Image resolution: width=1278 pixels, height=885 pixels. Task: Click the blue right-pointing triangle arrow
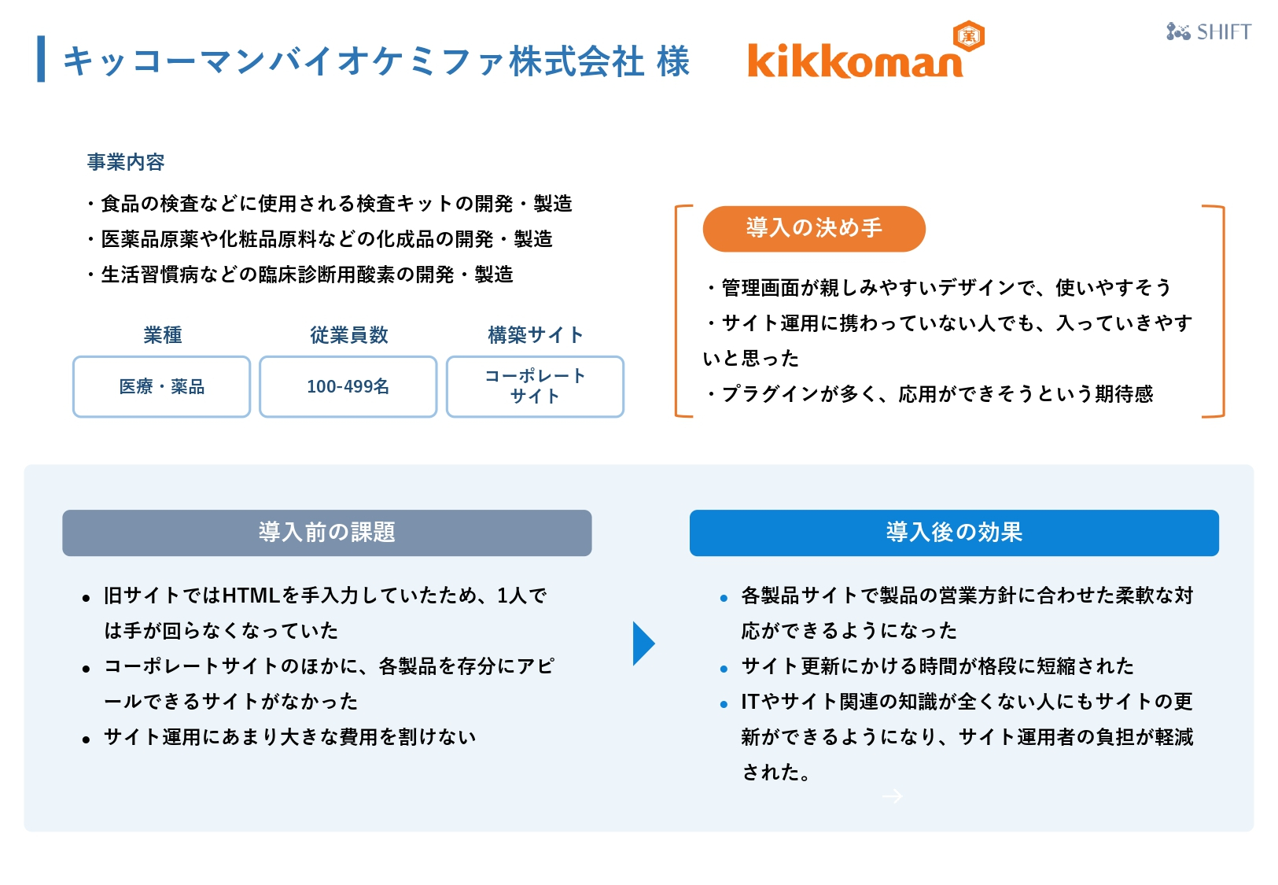pyautogui.click(x=644, y=643)
